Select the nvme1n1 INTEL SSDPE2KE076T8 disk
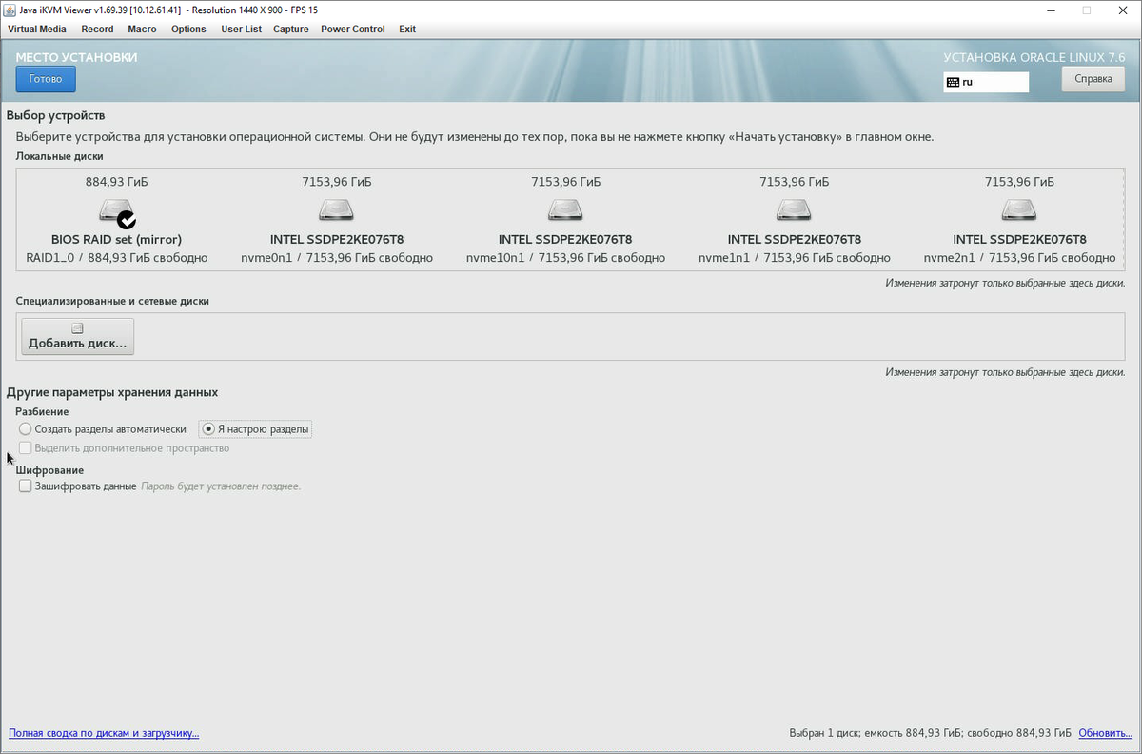 pos(793,211)
